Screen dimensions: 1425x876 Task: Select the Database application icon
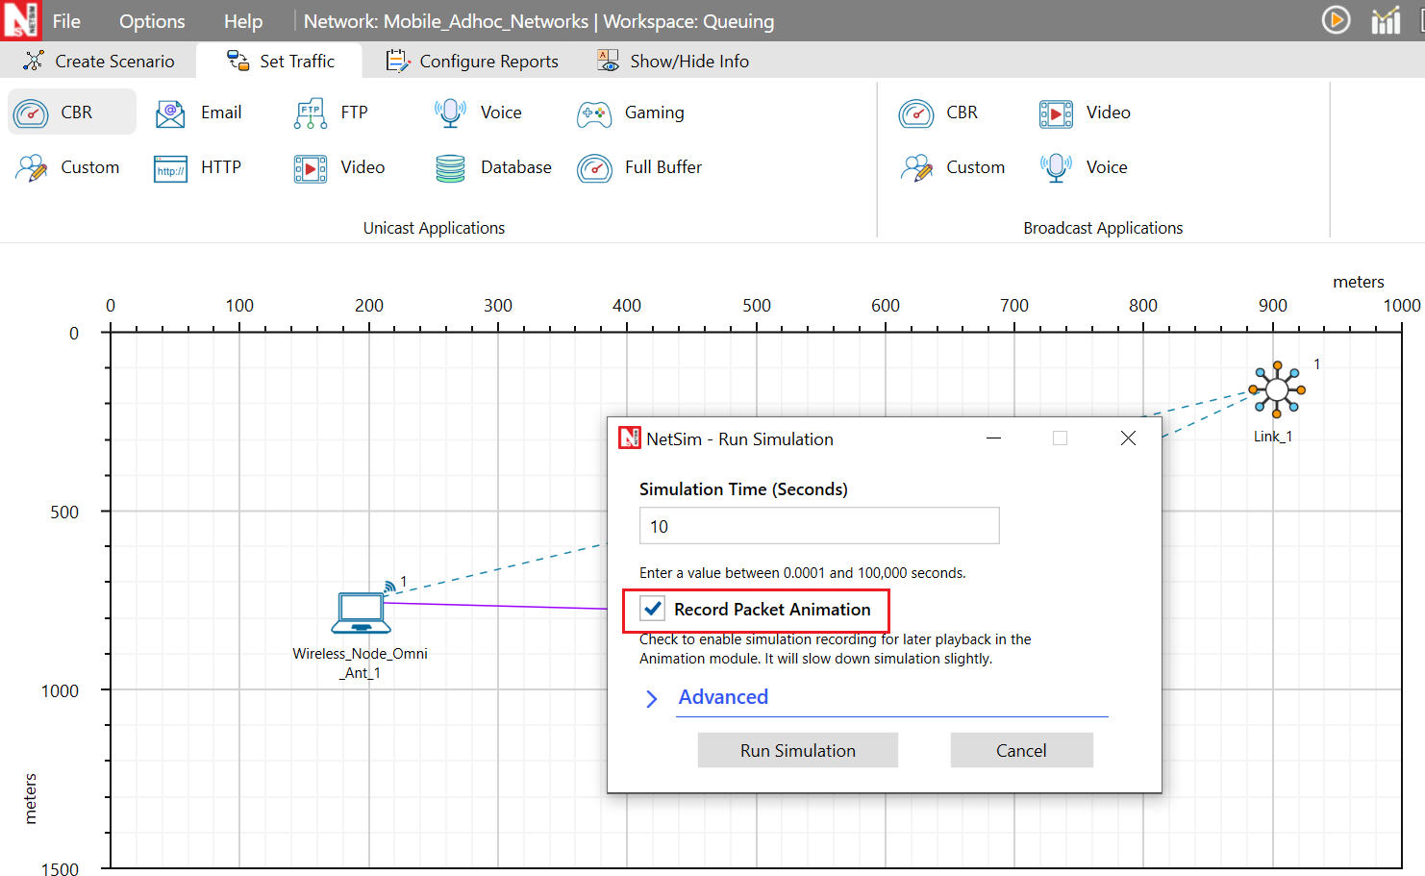click(450, 168)
